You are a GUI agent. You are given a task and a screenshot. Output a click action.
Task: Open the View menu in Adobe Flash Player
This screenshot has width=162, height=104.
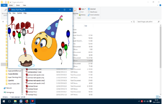(x=14, y=13)
